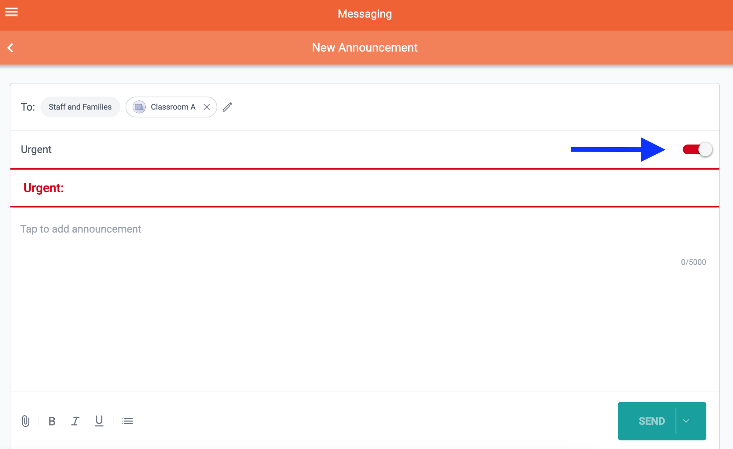Go back with the left chevron
Viewport: 733px width, 449px height.
(x=10, y=48)
